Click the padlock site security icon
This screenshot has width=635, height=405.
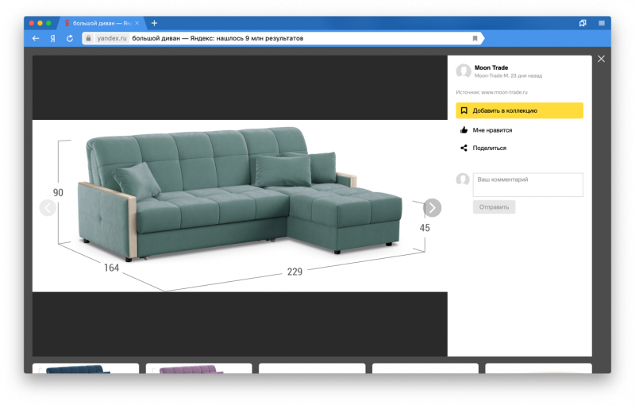click(x=89, y=38)
